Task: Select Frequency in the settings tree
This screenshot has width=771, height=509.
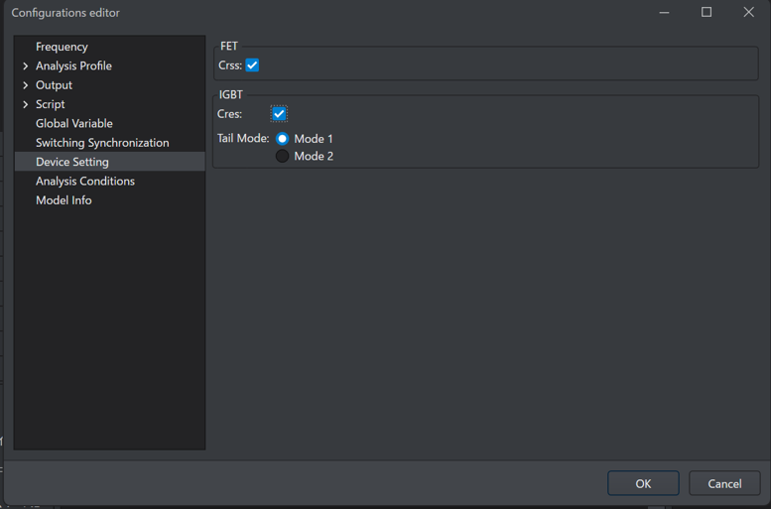Action: [x=62, y=47]
